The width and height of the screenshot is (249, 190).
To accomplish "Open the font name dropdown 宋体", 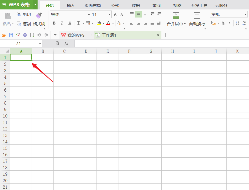I will (89, 15).
